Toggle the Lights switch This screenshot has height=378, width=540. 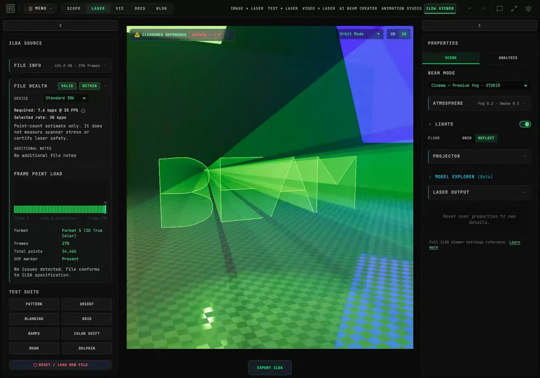point(525,124)
